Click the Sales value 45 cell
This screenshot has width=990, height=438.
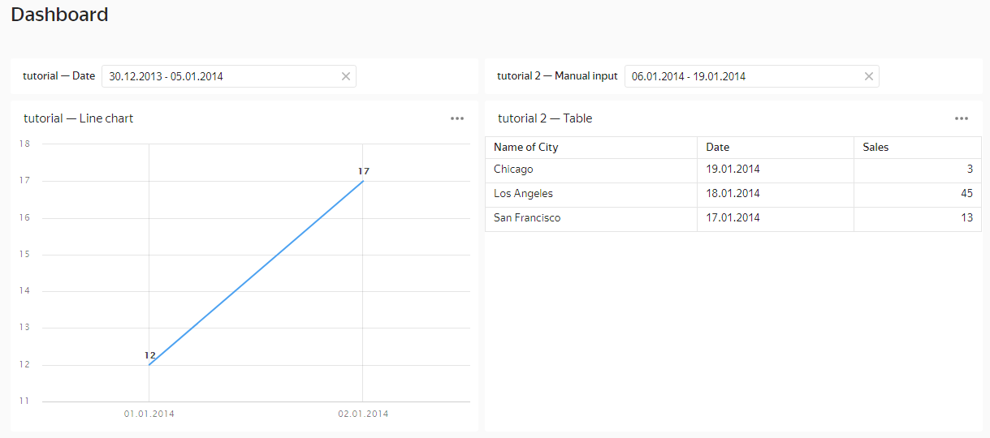tap(965, 194)
